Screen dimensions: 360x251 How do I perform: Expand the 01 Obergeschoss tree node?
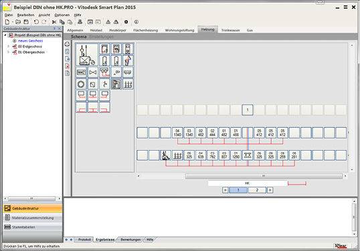[9, 52]
